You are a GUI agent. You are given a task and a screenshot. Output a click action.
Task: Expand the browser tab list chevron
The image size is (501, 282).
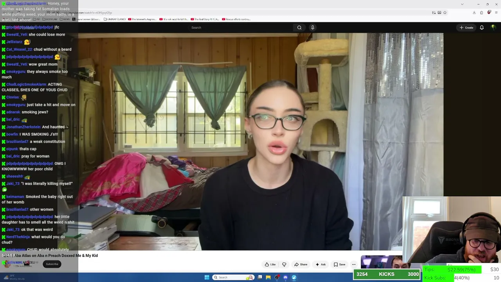(462, 4)
